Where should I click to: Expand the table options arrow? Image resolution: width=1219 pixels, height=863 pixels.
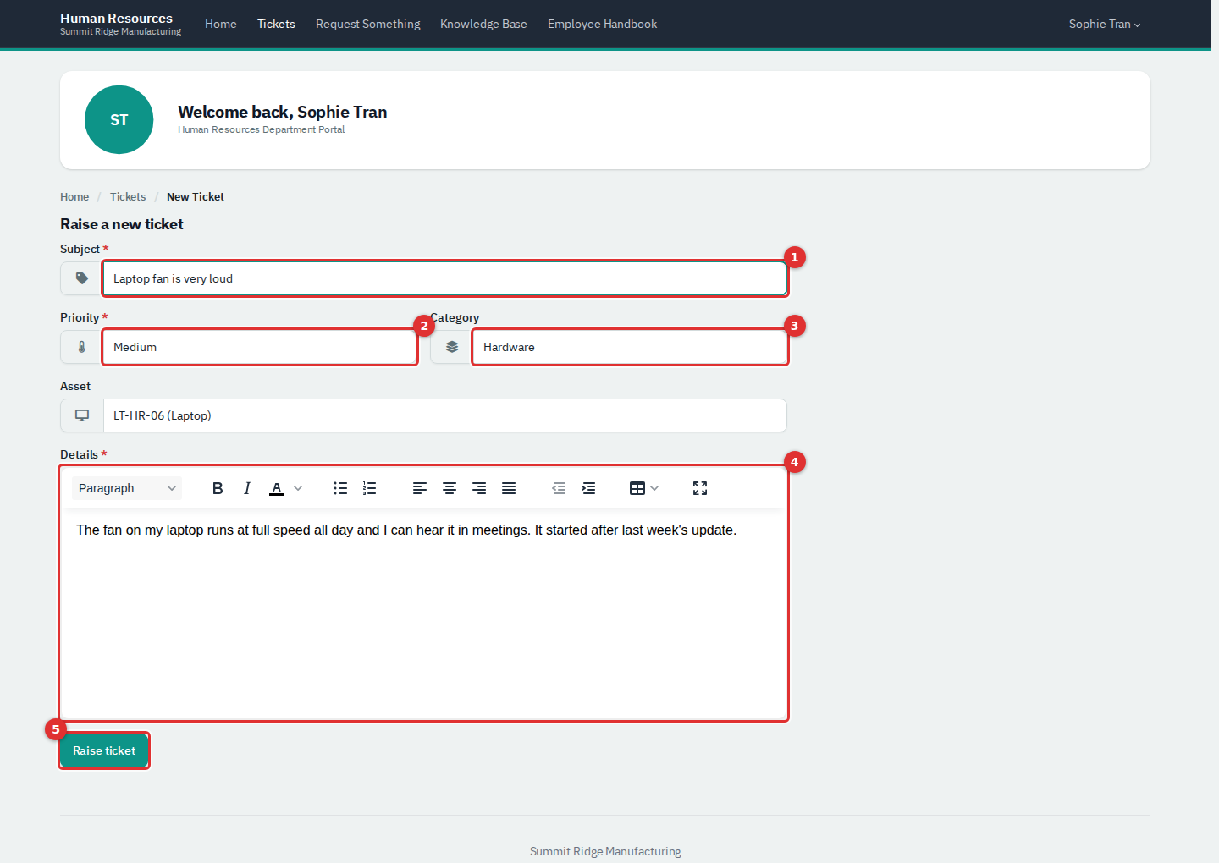(x=654, y=488)
